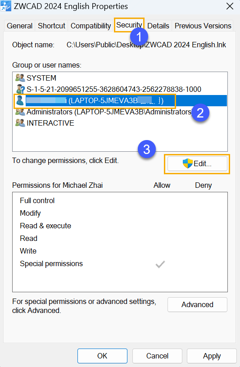Click the INTERACTIVE group icon
Viewport: 240px width, 367px height.
tap(20, 123)
